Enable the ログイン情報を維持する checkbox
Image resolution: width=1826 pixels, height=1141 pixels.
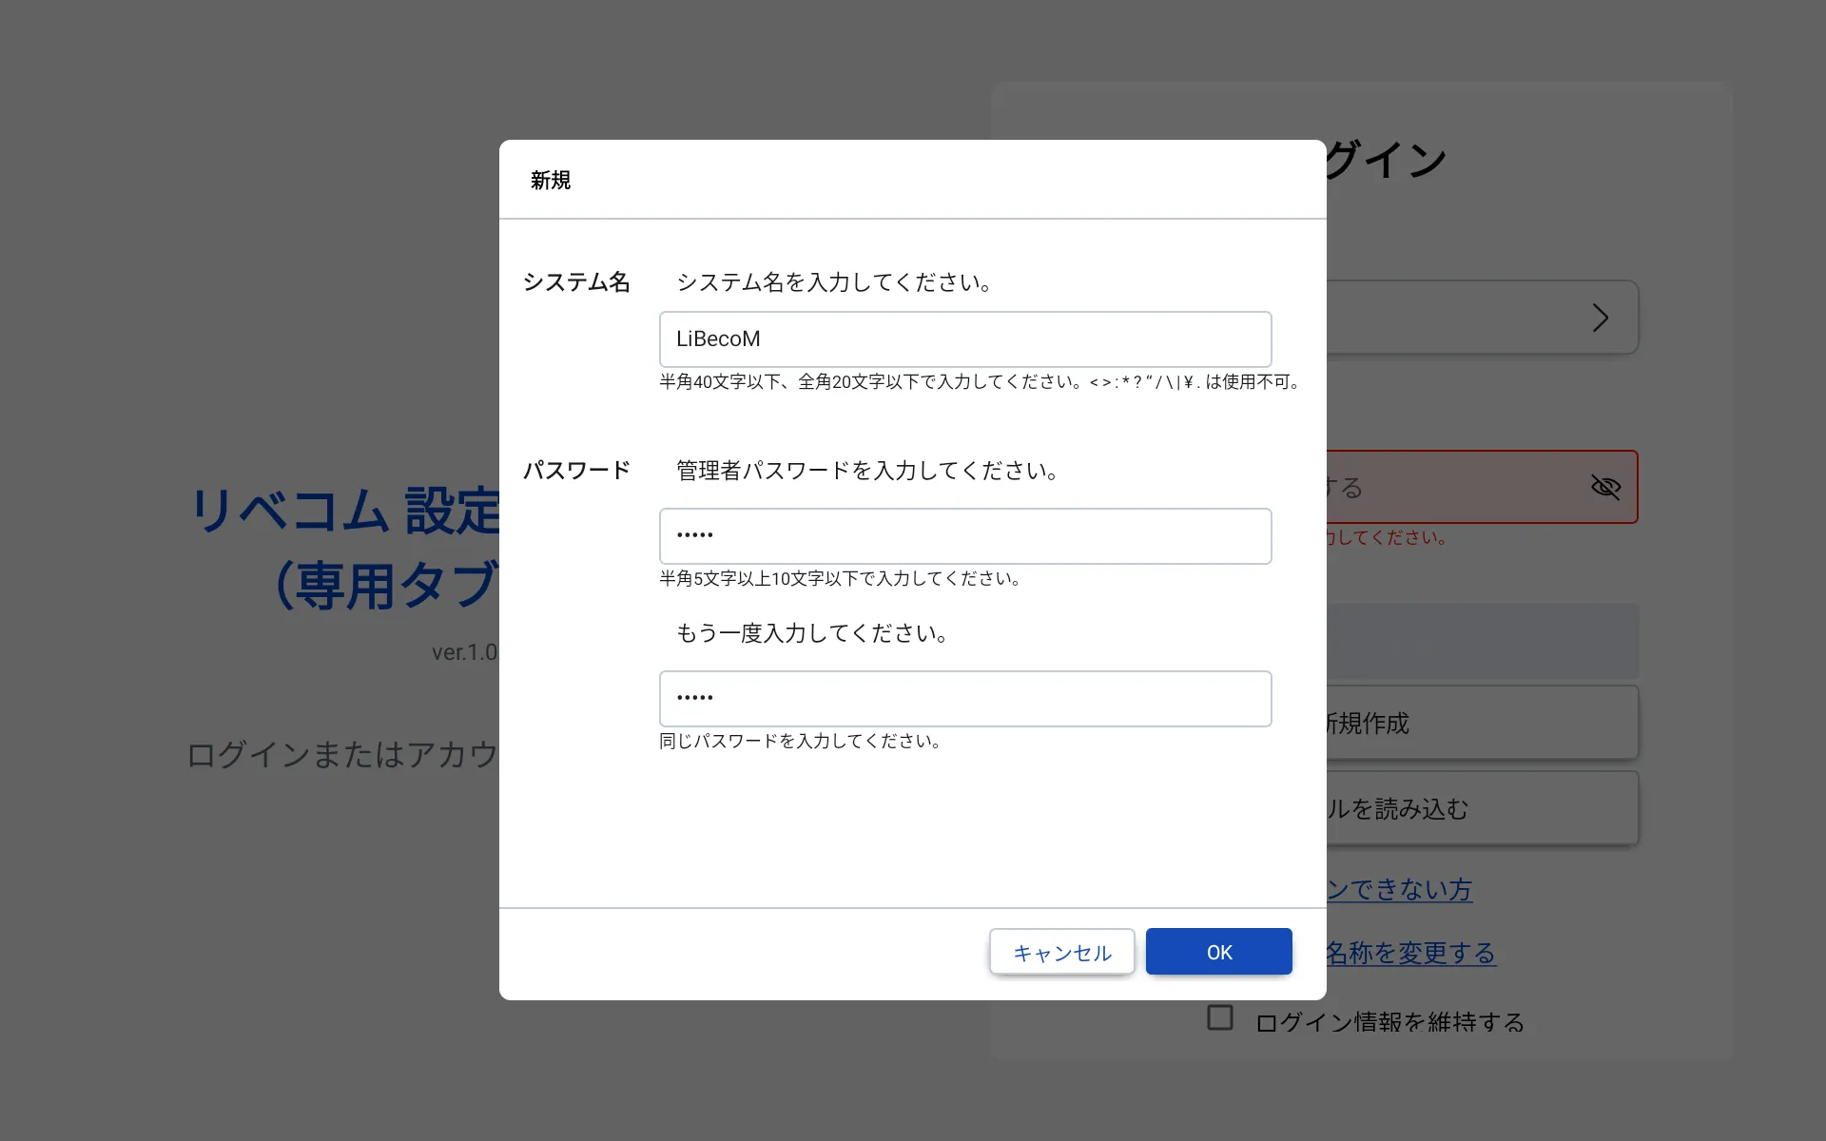[x=1220, y=1017]
